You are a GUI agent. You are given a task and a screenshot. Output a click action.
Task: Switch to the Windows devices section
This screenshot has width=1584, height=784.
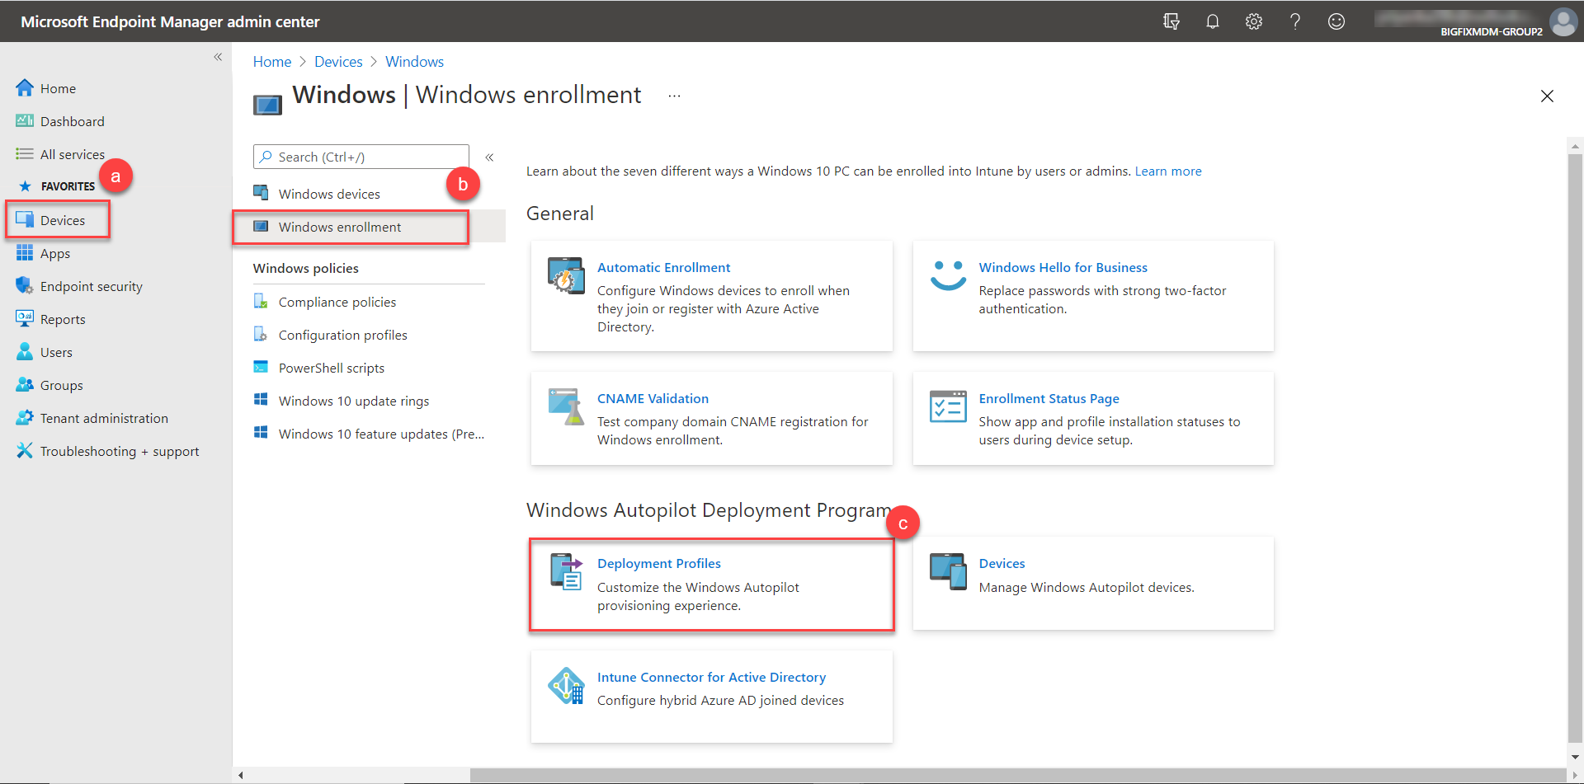pyautogui.click(x=329, y=193)
